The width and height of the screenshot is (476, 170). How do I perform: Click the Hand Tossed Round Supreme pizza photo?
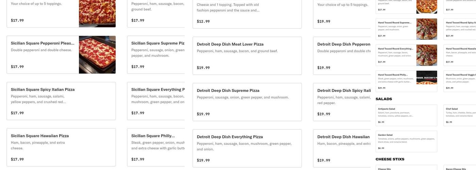[x=427, y=29]
